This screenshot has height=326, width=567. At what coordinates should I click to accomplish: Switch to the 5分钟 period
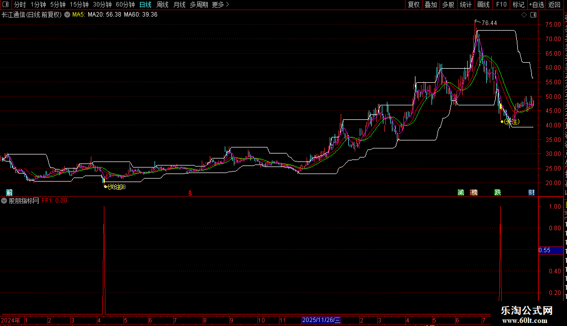tap(58, 5)
